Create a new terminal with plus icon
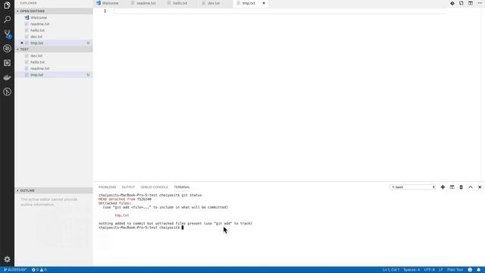Image resolution: width=485 pixels, height=273 pixels. (x=443, y=187)
